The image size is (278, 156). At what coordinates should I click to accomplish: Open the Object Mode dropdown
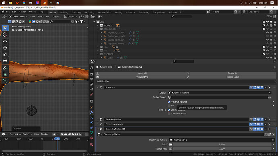coord(19,16)
